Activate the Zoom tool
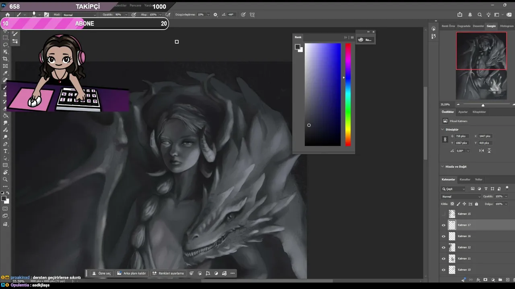This screenshot has height=289, width=515. pos(5,179)
